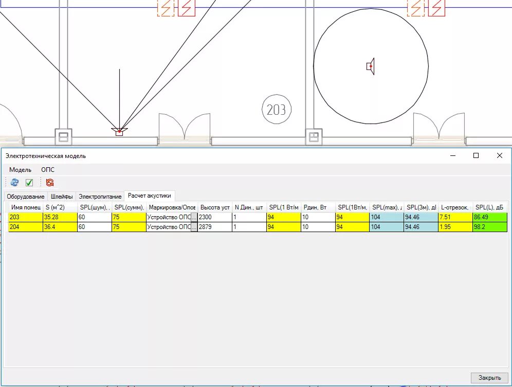Screen dimensions: 512x387
Task: Select the Расчет акустики tab
Action: 150,196
